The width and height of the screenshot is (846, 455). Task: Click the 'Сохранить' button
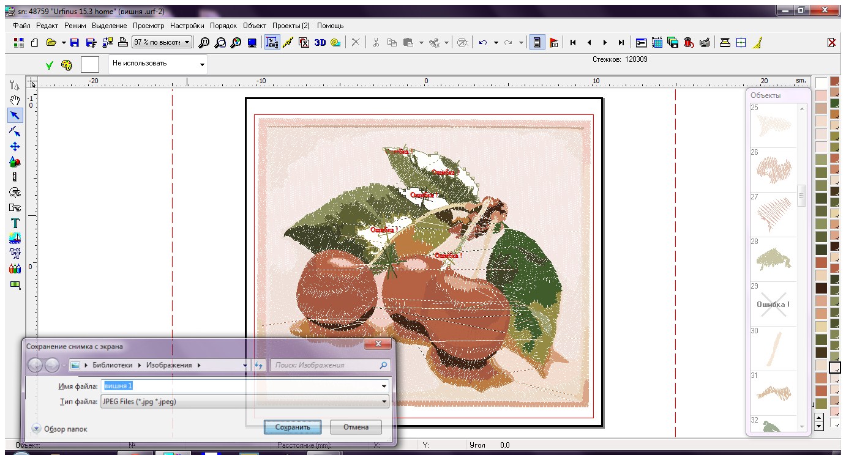pos(293,427)
